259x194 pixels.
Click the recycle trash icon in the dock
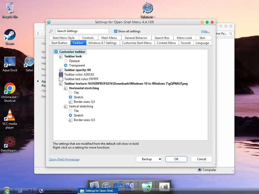(x=147, y=186)
